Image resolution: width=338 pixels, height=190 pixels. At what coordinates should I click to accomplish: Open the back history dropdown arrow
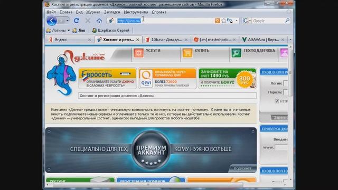(67, 21)
